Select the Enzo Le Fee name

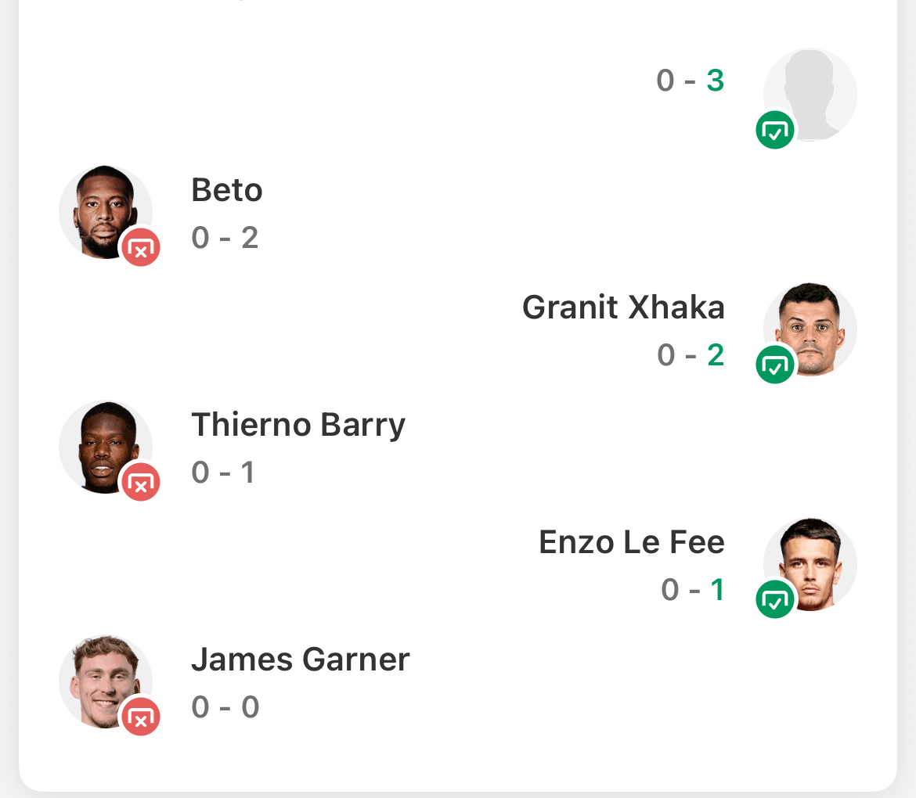(632, 542)
